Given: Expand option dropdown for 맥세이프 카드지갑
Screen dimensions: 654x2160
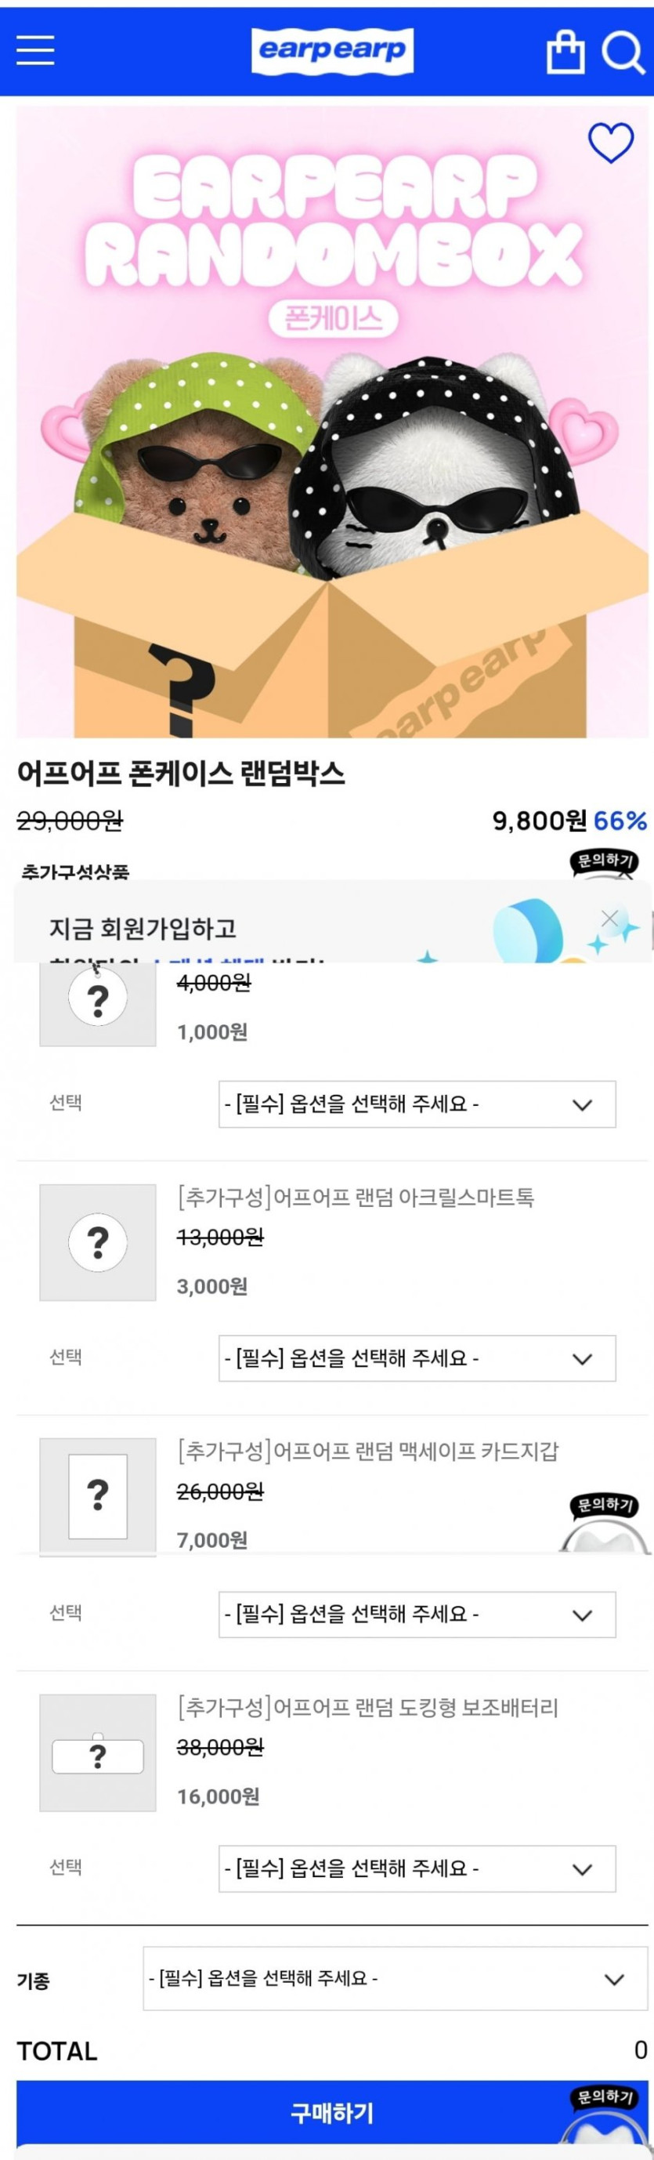Looking at the screenshot, I should coord(417,1613).
